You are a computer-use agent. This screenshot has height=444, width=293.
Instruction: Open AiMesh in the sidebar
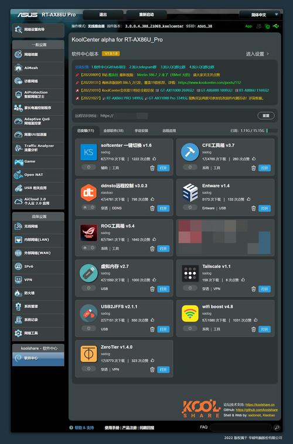38,68
